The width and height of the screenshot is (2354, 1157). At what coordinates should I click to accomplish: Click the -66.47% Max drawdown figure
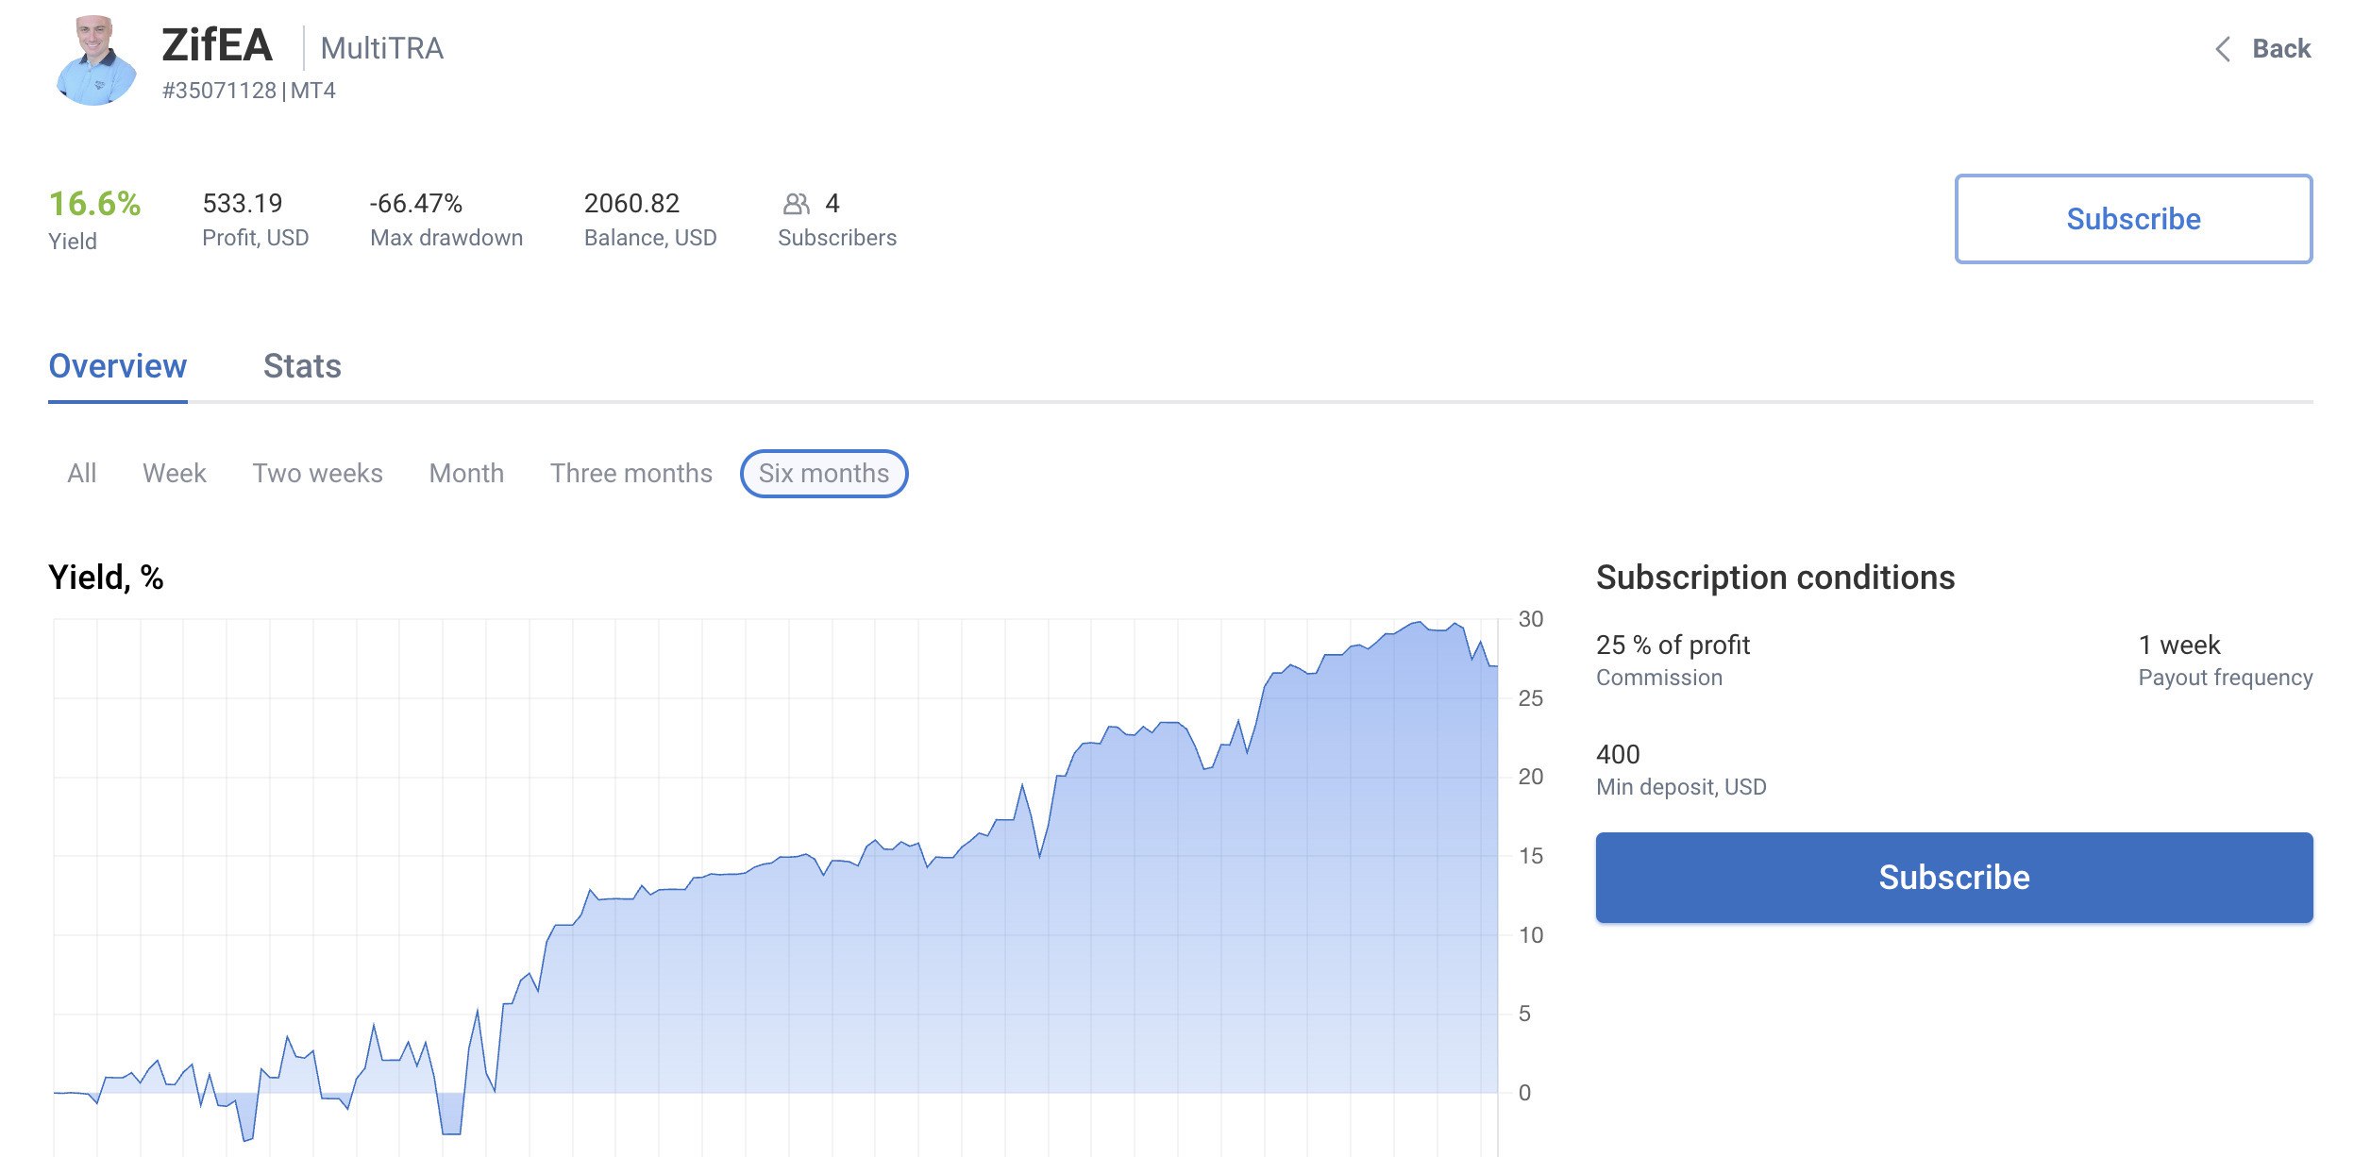tap(416, 204)
